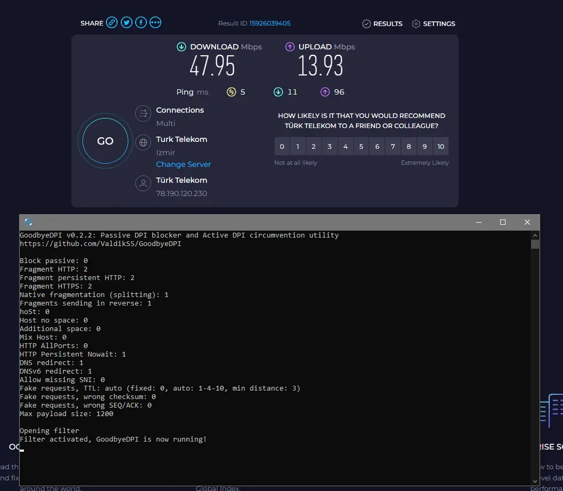Click the download arrow icon

(181, 47)
